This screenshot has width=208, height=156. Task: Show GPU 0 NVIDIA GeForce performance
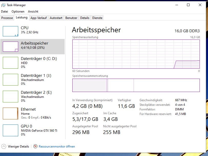click(x=33, y=130)
